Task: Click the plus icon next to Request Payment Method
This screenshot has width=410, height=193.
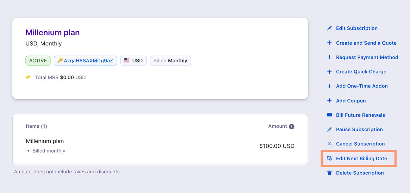Action: pos(329,57)
